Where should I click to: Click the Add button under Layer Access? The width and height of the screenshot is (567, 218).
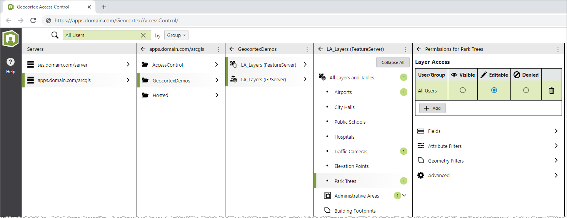pyautogui.click(x=432, y=108)
